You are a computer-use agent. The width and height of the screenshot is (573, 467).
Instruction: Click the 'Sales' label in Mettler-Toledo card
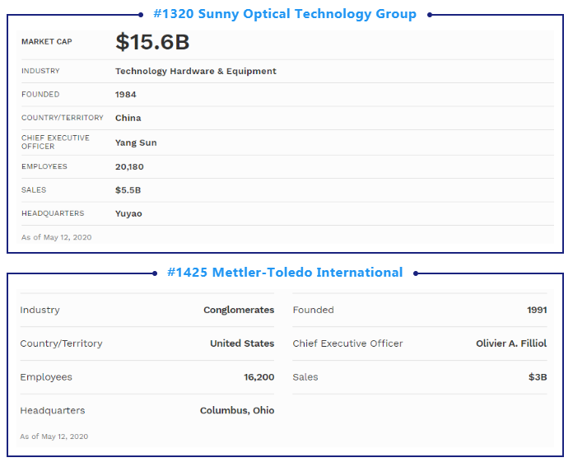tap(305, 377)
